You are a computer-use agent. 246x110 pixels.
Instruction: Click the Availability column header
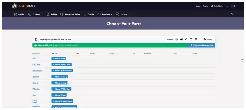click(x=147, y=53)
